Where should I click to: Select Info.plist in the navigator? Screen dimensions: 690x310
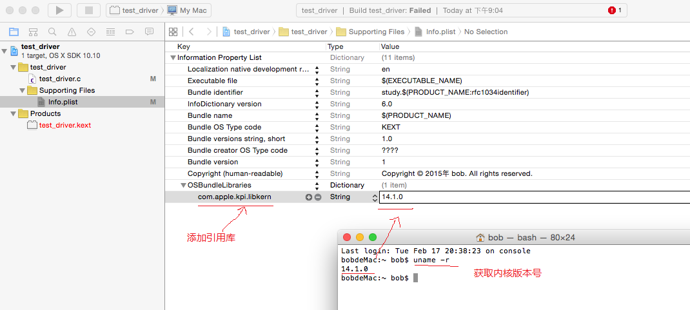coord(63,102)
